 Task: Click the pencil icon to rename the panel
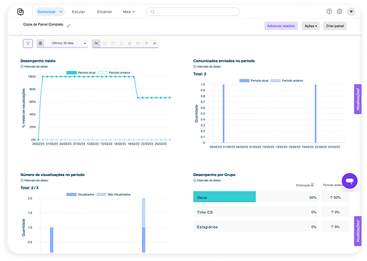(x=68, y=25)
